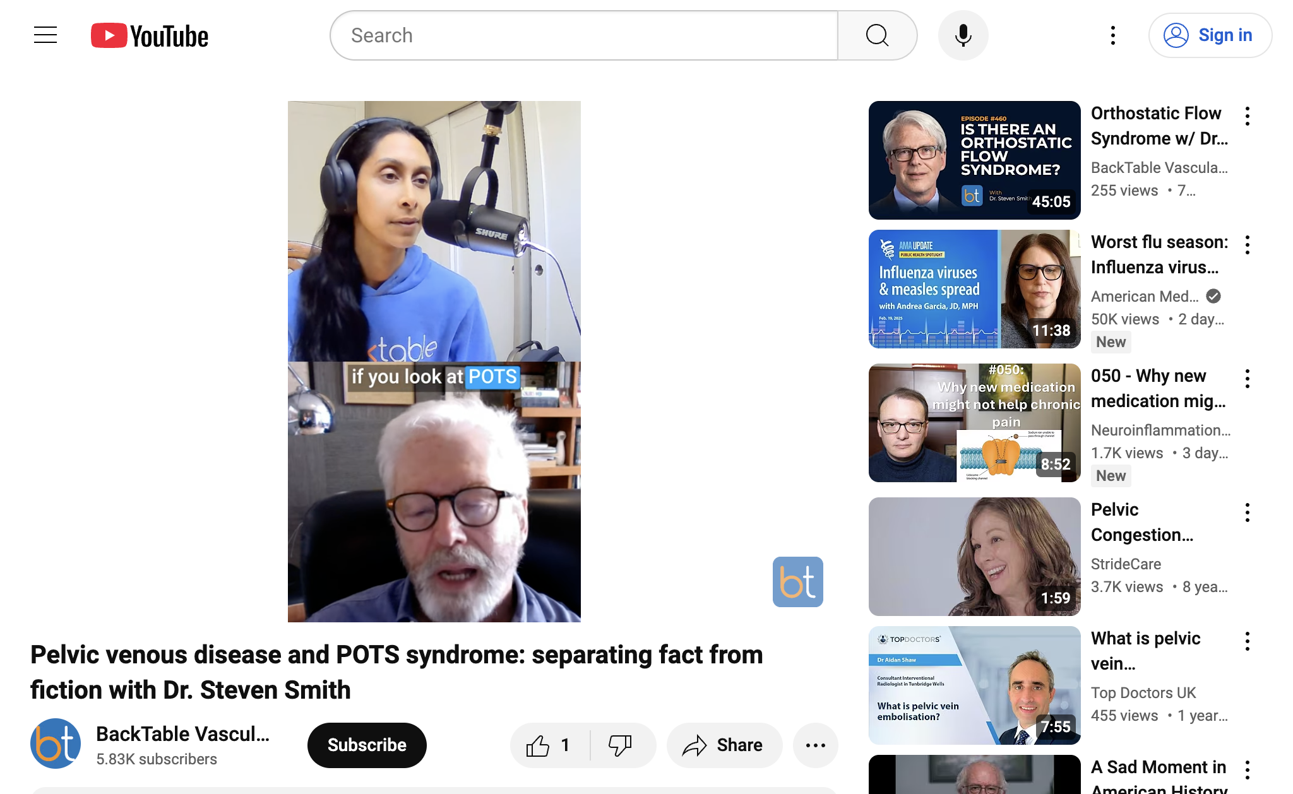This screenshot has width=1293, height=794.
Task: Open Worst flu season video title
Action: 1159,254
